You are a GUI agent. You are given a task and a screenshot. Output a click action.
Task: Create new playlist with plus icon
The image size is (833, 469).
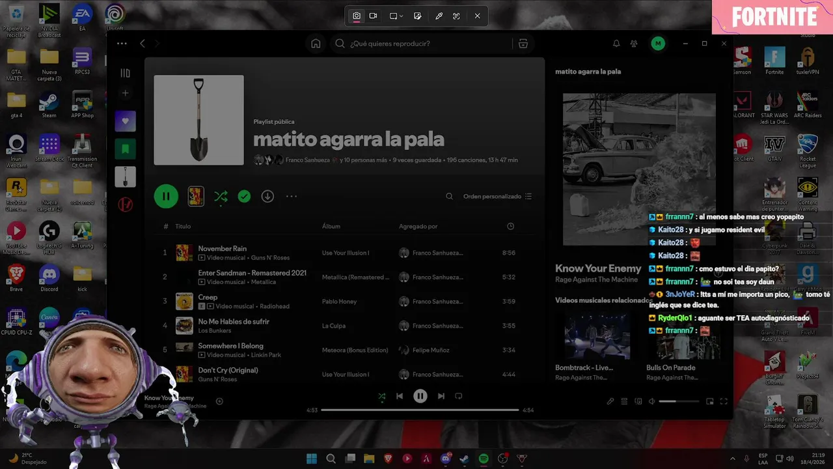(126, 93)
